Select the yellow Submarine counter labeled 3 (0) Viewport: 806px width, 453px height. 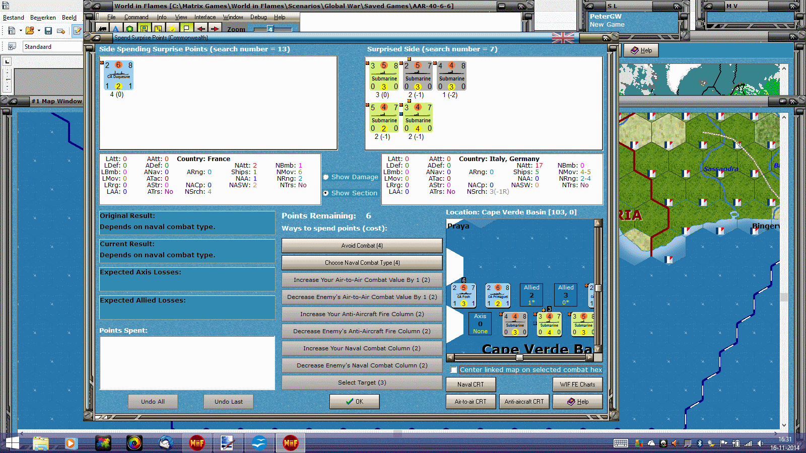click(384, 76)
